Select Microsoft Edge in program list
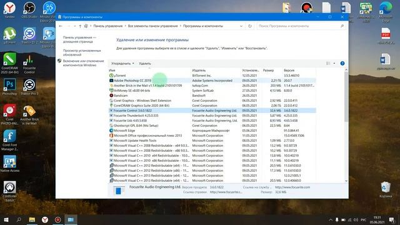This screenshot has height=225, width=400. (x=212, y=131)
